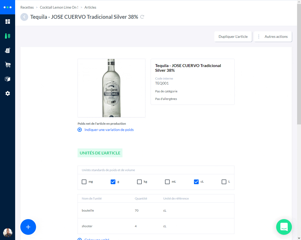The image size is (301, 240).
Task: Navigate to Recettes in the breadcrumb
Action: [x=27, y=7]
